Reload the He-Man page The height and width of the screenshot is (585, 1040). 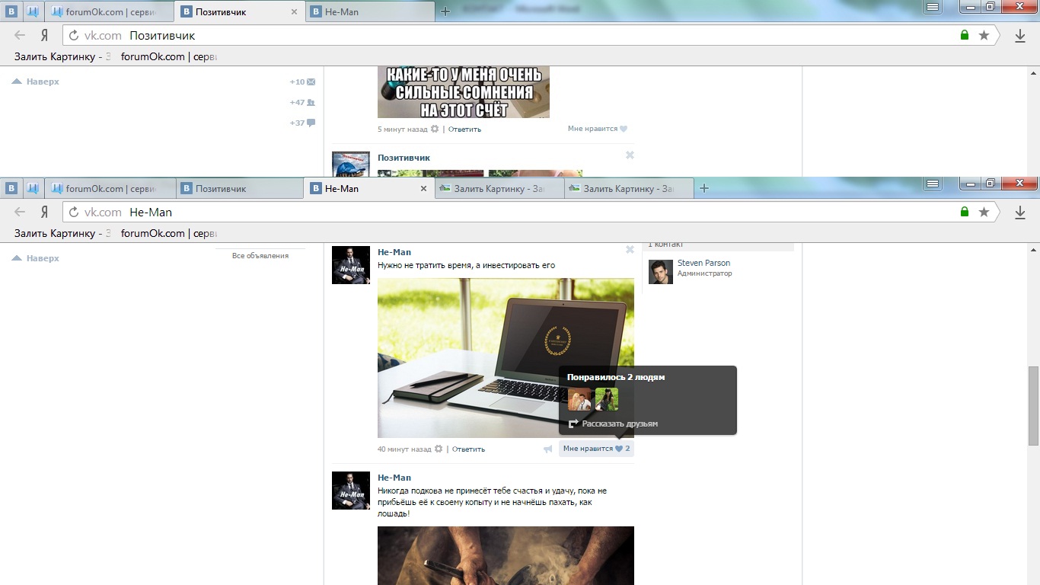pos(74,212)
